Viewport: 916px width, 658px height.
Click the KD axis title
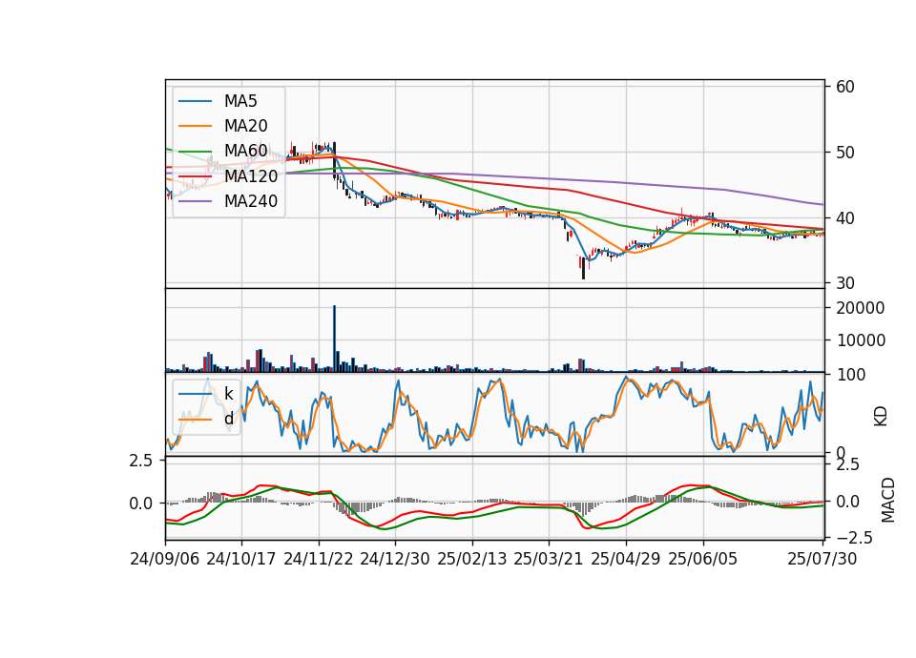point(881,416)
